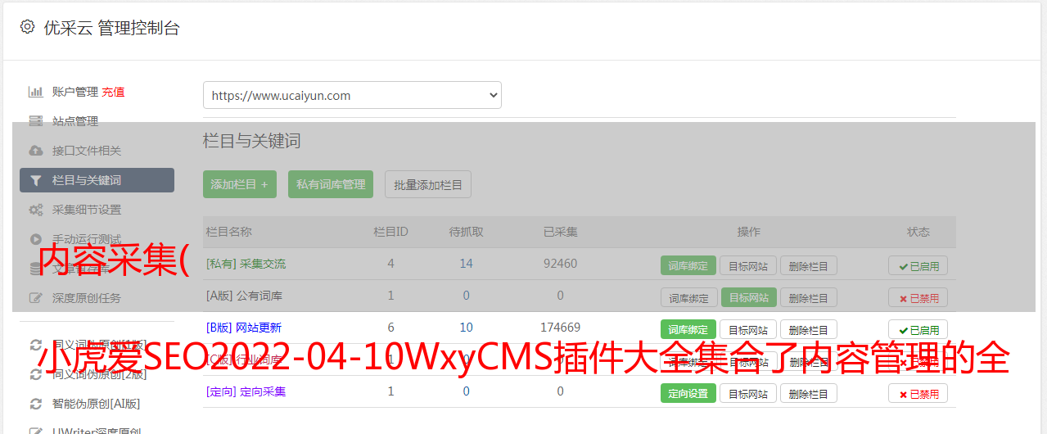1047x434 pixels.
Task: Toggle the 已启用 status for 采集交流
Action: [x=918, y=265]
